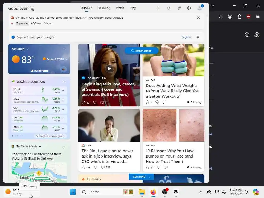Like the CNBC job interview article
The width and height of the screenshot is (264, 198).
tap(83, 167)
